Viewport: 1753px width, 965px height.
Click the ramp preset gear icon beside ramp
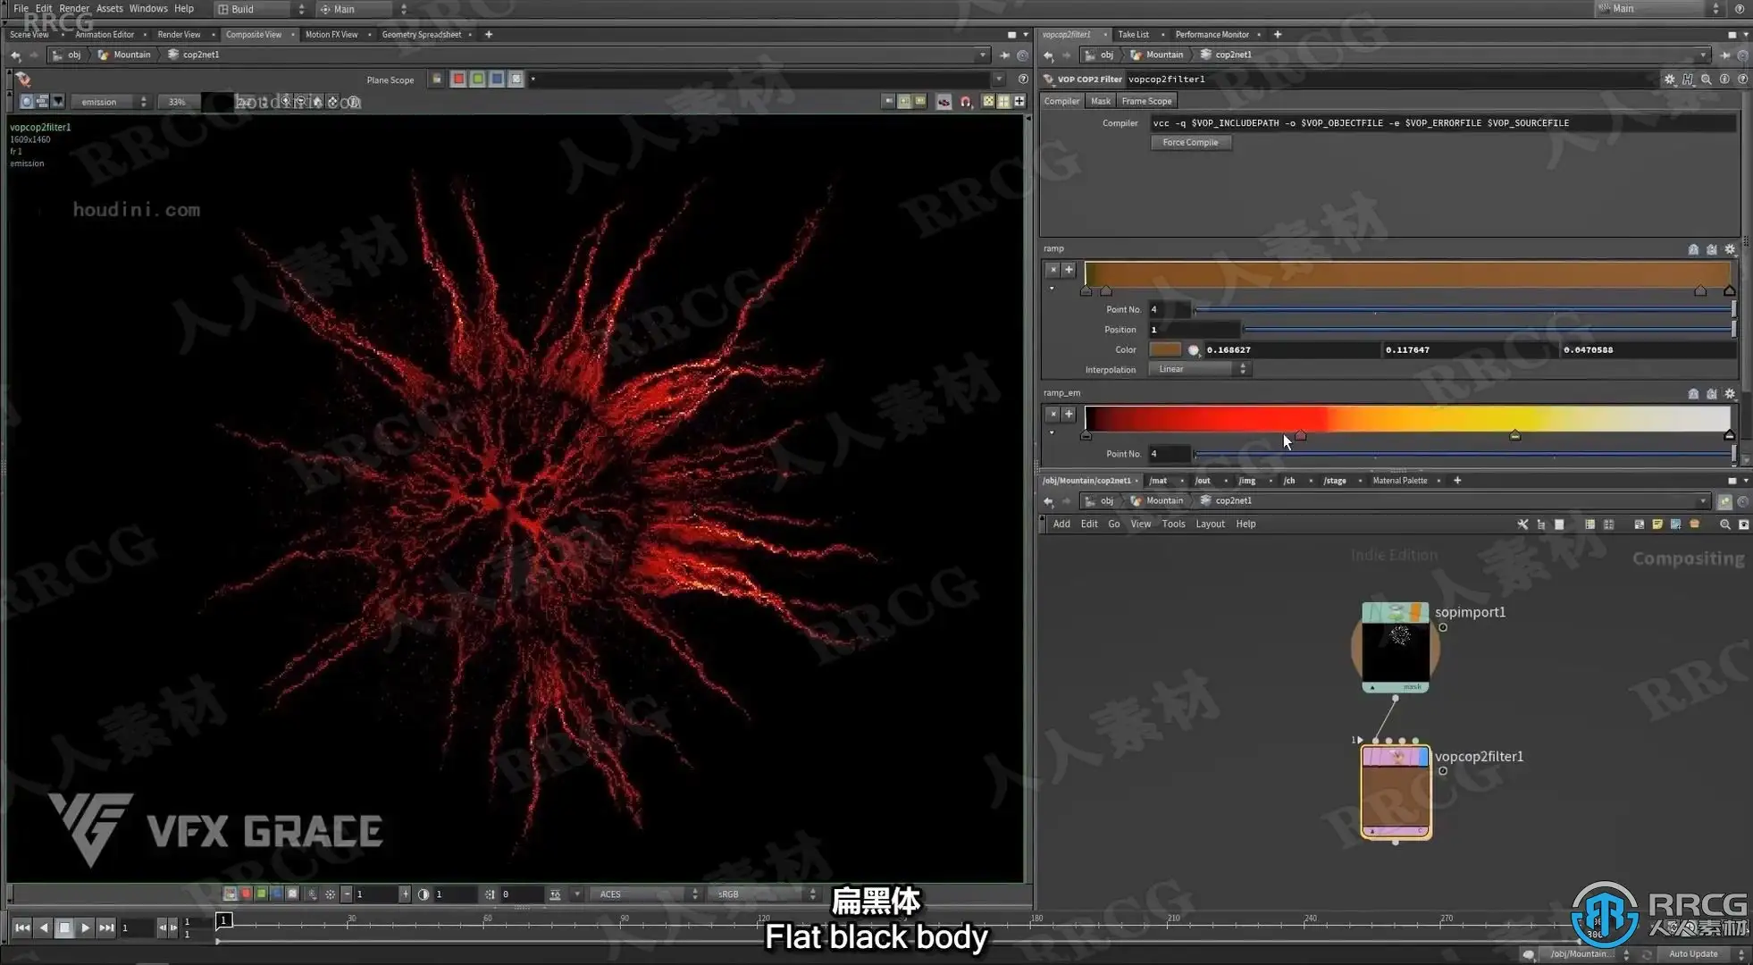pos(1730,249)
